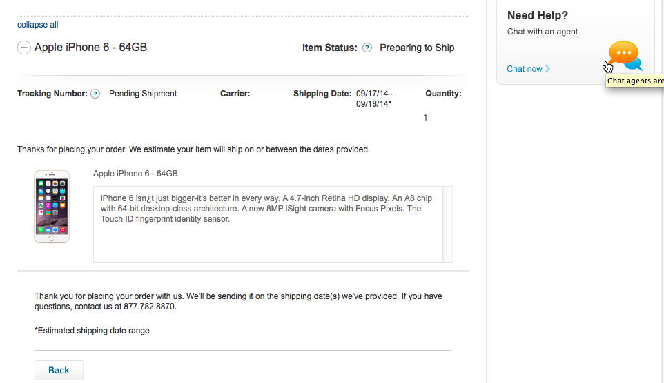Open the Chat now link

(x=525, y=68)
